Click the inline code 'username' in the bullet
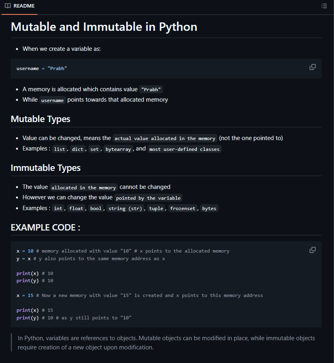Viewport: 334px width, 363px height. coord(52,100)
